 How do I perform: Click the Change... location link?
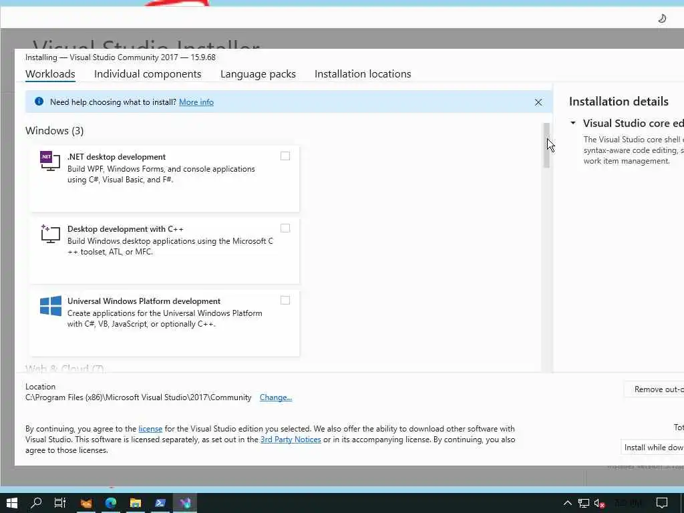coord(276,397)
